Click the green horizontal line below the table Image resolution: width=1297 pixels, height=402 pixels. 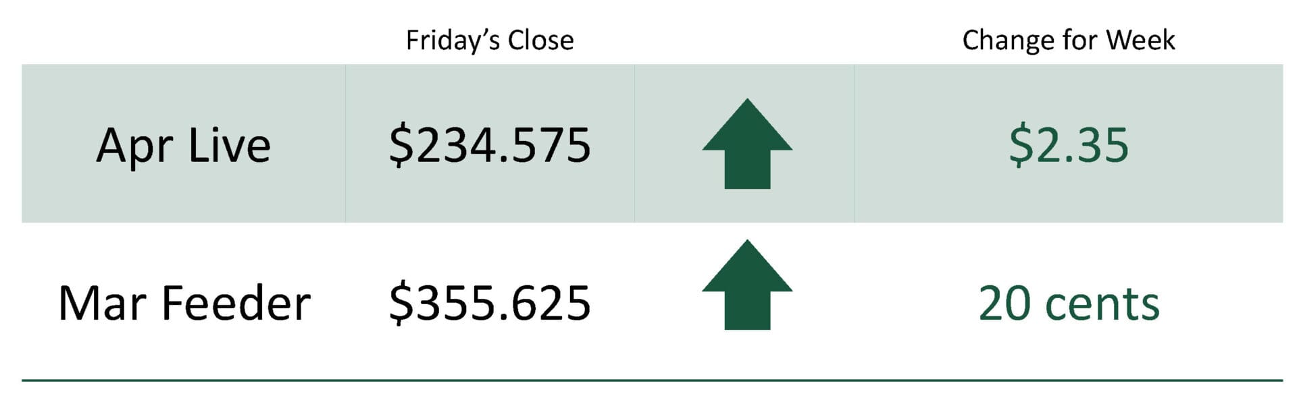pyautogui.click(x=652, y=380)
